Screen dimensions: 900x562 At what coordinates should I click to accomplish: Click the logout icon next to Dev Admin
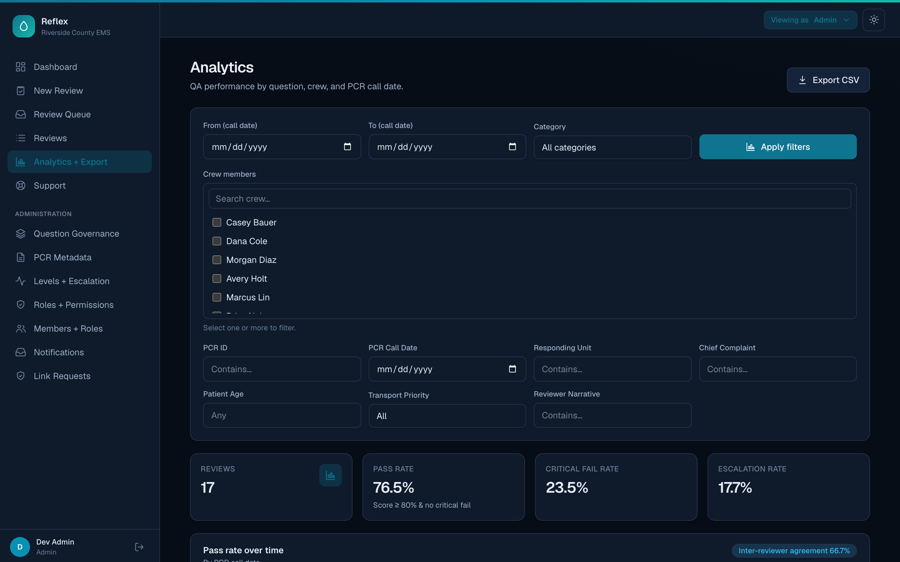coord(139,547)
